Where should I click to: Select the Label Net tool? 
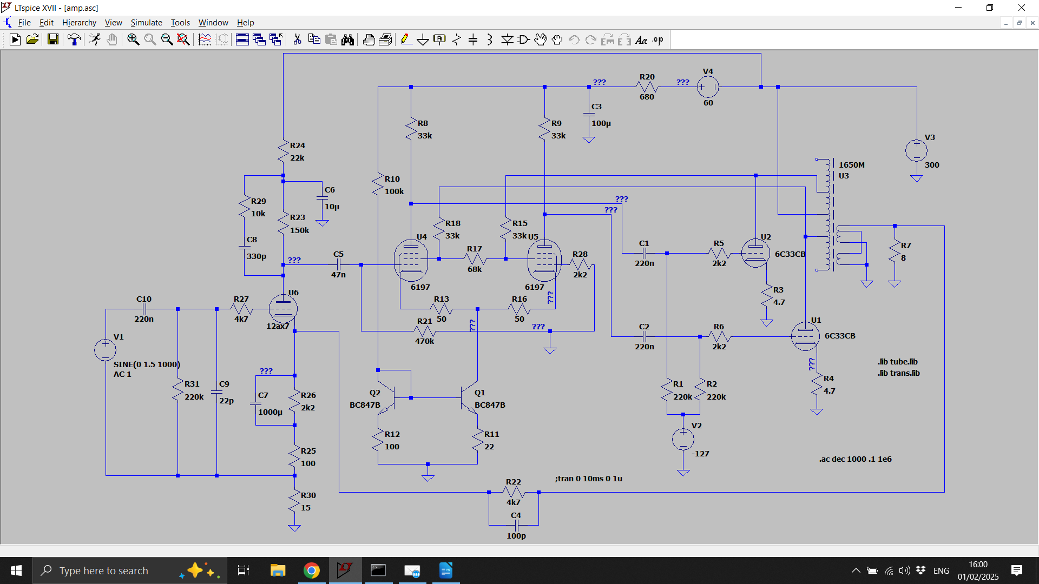click(x=440, y=39)
